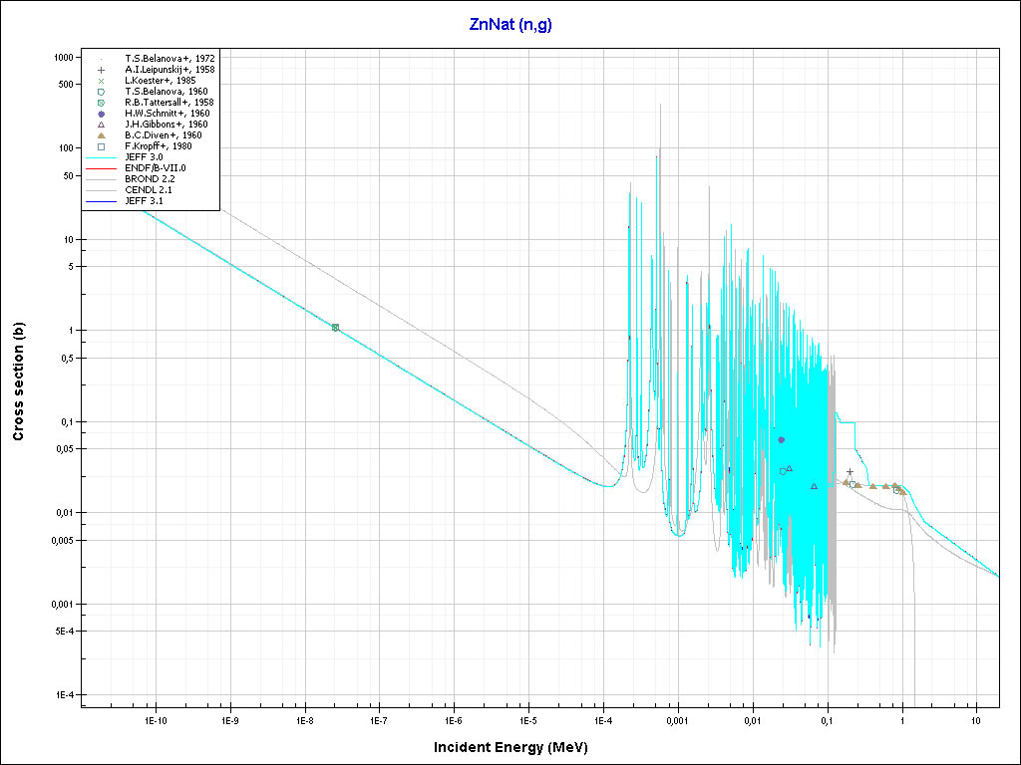Click the square marker icon for F.Kropff 1980
The image size is (1021, 765).
(102, 146)
